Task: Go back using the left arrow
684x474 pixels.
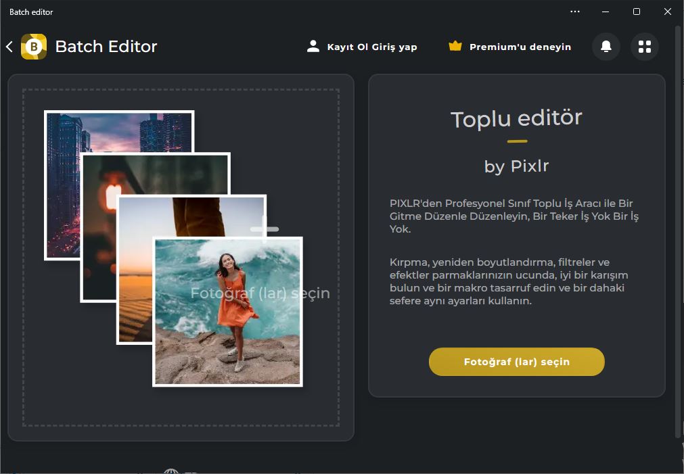Action: (x=9, y=47)
